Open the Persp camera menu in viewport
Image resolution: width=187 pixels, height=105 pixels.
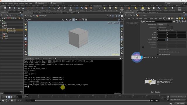click(110, 23)
